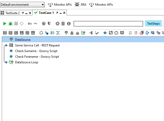Add a Conditional Goto step icon

click(x=91, y=33)
